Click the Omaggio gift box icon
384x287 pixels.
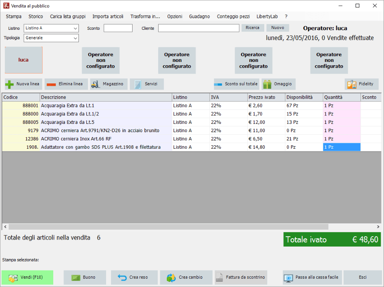(267, 84)
